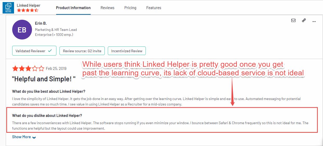Click the Incentivized Review badge

pos(127,51)
